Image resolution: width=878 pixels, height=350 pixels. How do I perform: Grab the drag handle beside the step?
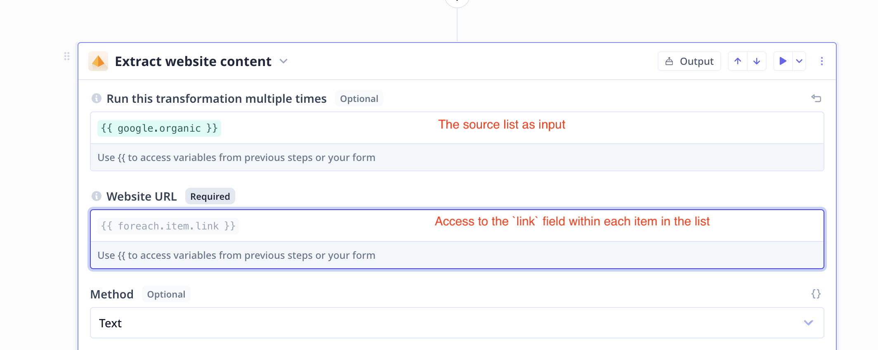tap(67, 56)
